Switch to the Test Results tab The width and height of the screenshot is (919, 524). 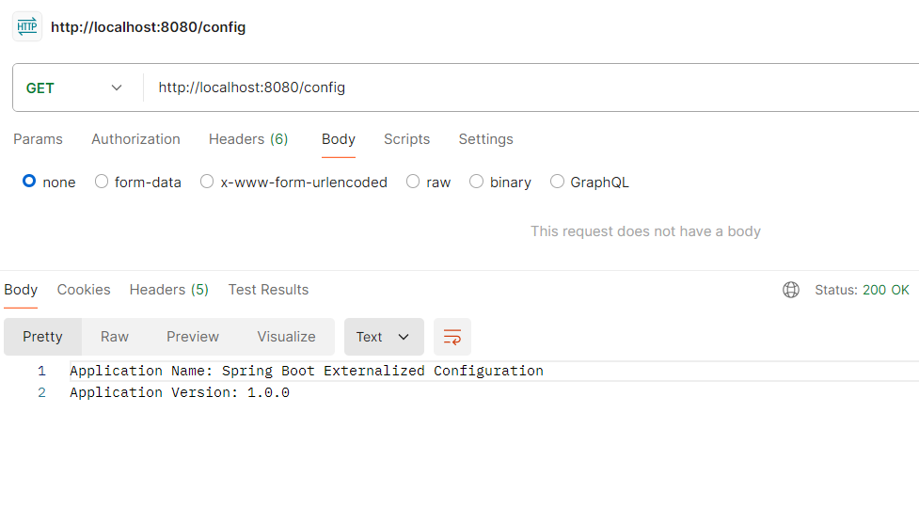point(268,290)
